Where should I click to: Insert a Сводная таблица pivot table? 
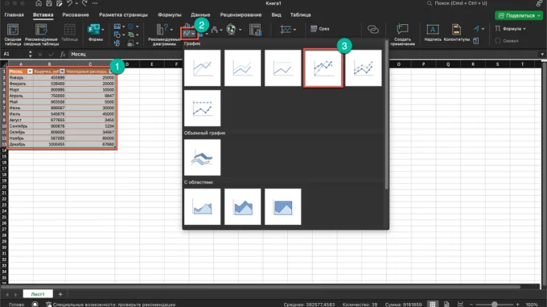13,35
